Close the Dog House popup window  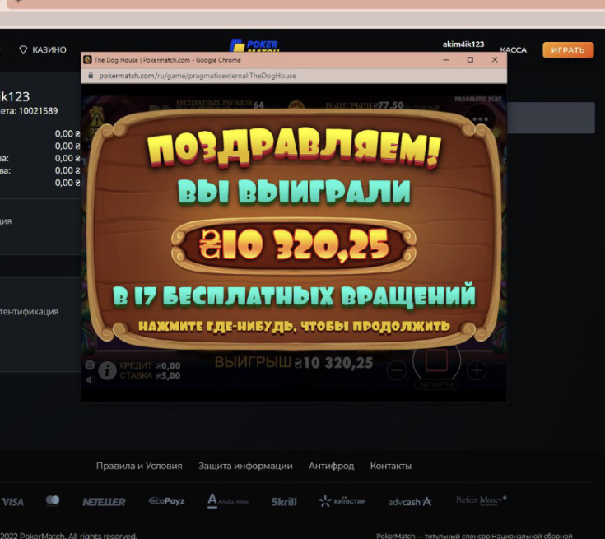coord(495,60)
